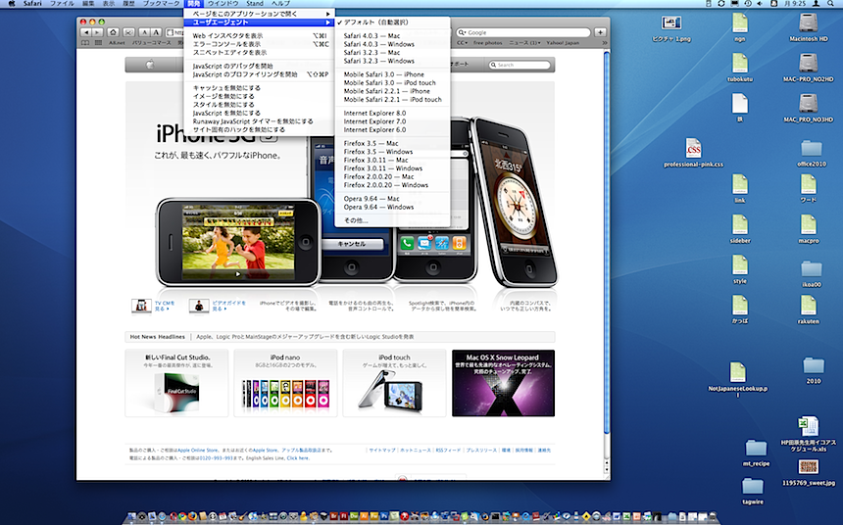
Task: Go to the home page icon
Action: (114, 32)
